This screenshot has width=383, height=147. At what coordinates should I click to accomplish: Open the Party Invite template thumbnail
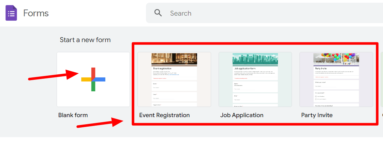(336, 79)
